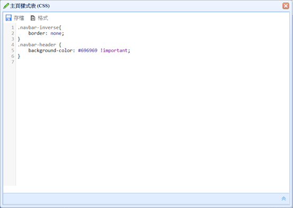
Task: Place cursor on .navbar-header selector
Action: (x=37, y=45)
